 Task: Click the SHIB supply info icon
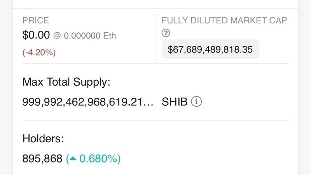point(196,101)
